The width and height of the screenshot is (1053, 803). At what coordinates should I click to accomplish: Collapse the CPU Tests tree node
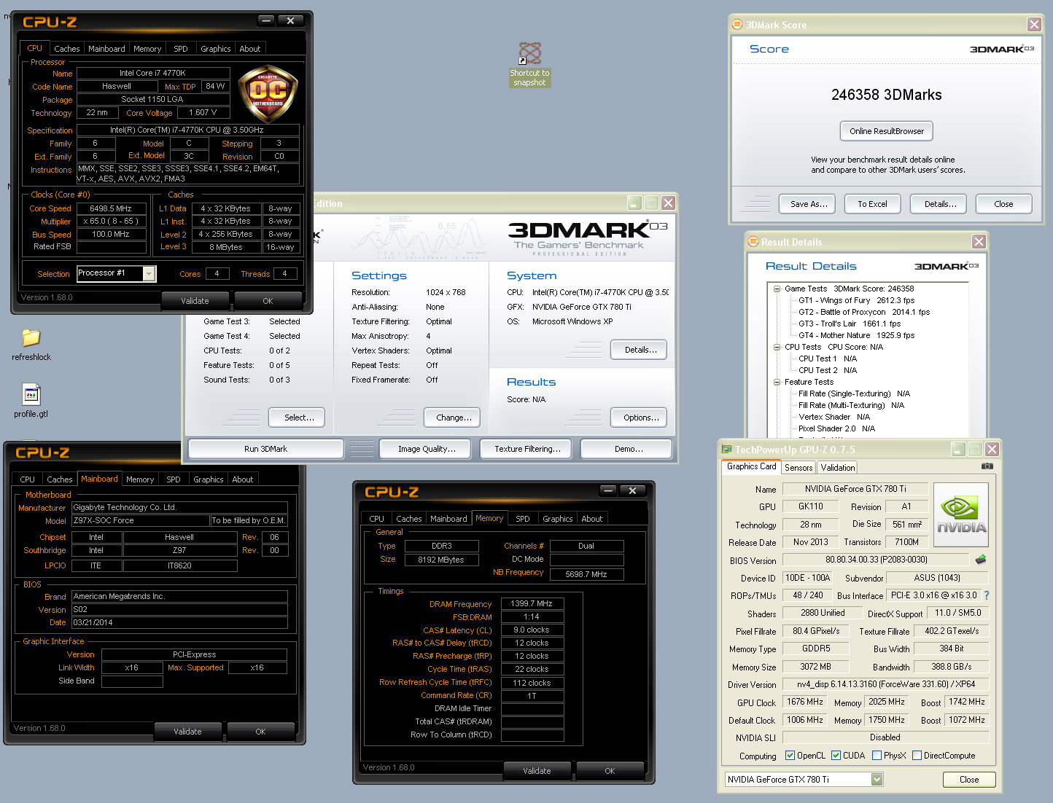point(777,347)
